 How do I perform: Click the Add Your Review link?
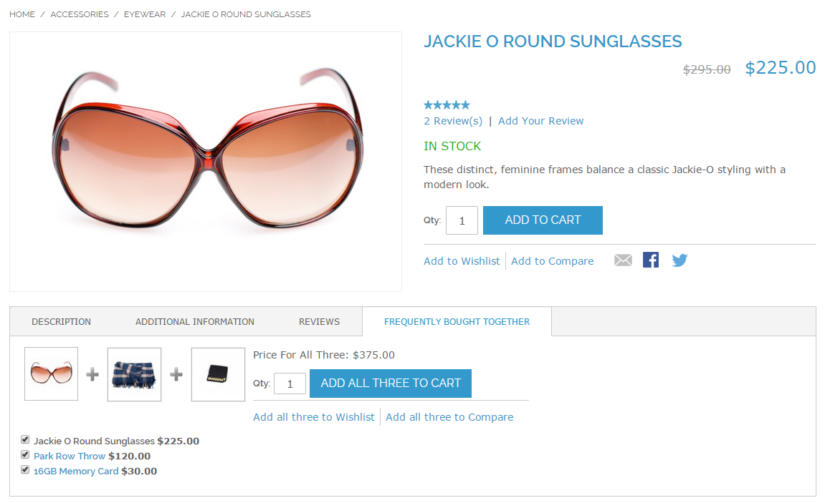(x=540, y=121)
